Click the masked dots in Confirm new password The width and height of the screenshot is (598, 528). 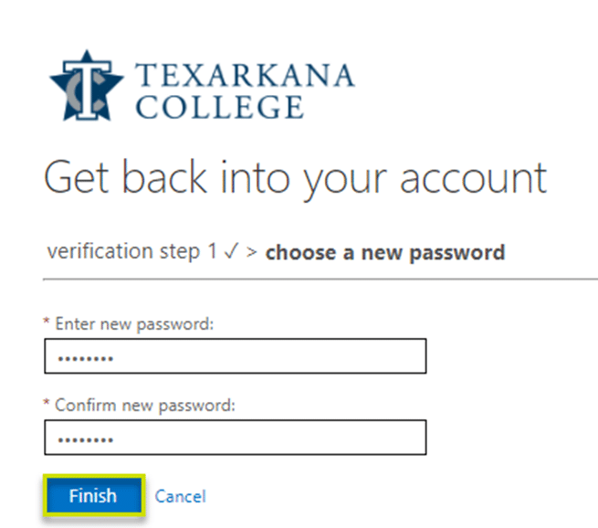86,440
